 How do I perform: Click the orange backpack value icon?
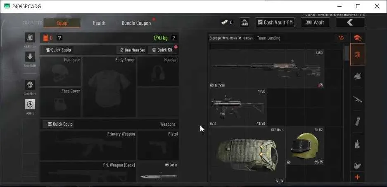coord(46,37)
